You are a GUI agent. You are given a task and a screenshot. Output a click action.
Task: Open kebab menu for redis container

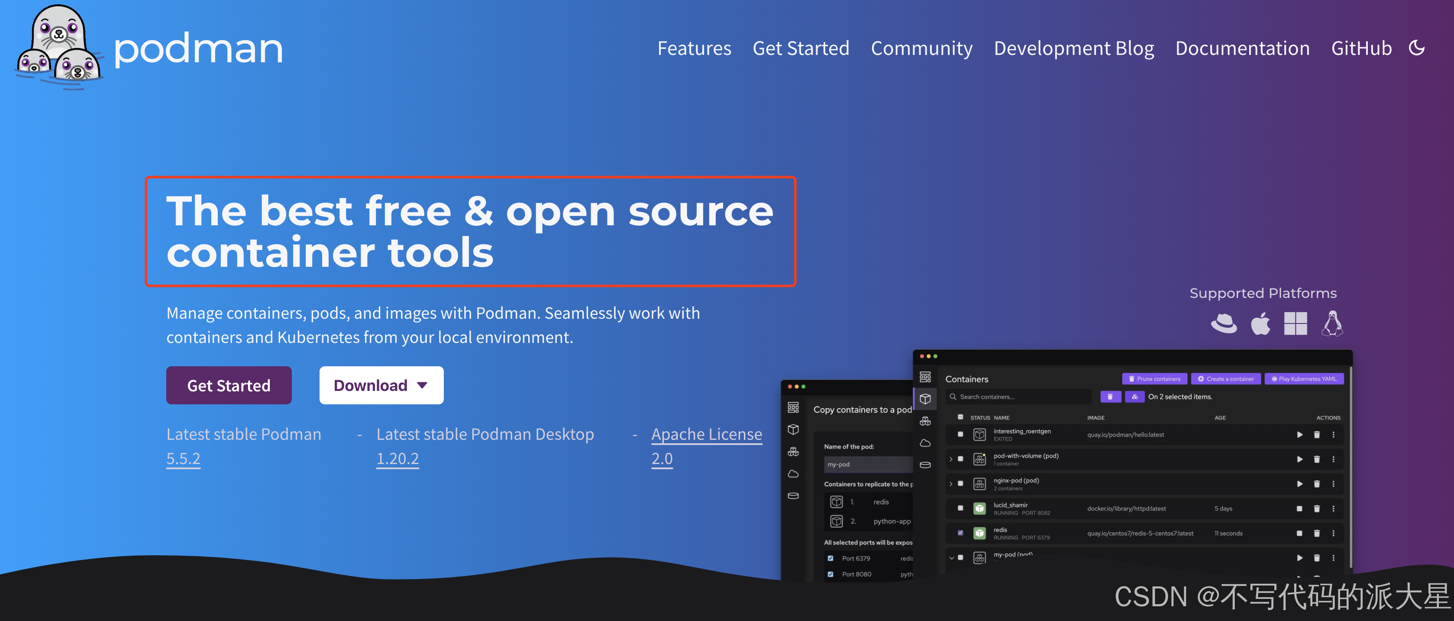[1334, 533]
